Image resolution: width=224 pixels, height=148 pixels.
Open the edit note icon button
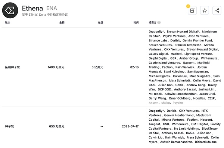pos(192,10)
